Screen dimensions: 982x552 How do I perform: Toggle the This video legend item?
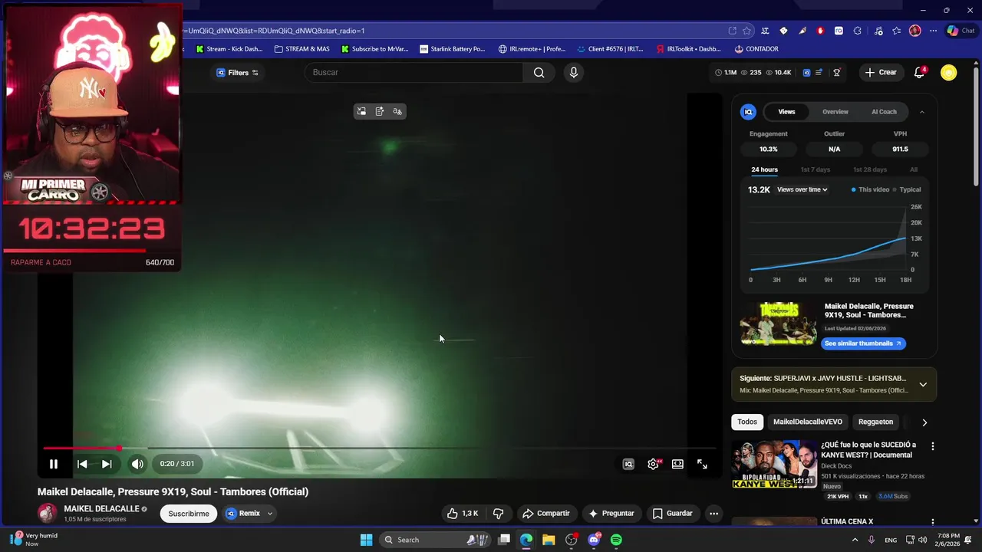(x=870, y=189)
